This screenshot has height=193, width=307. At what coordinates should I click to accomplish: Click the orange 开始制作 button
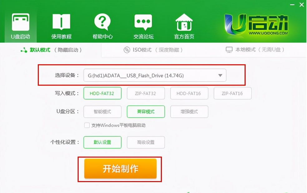121,169
